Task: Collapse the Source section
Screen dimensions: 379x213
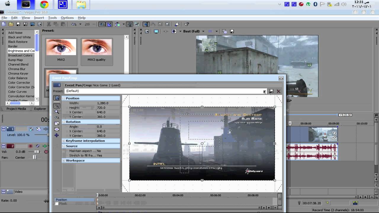Action: 64,146
